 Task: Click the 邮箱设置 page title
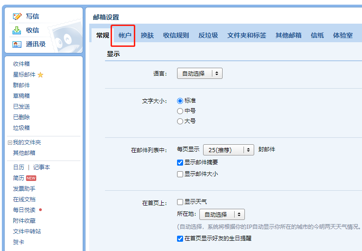(106, 17)
